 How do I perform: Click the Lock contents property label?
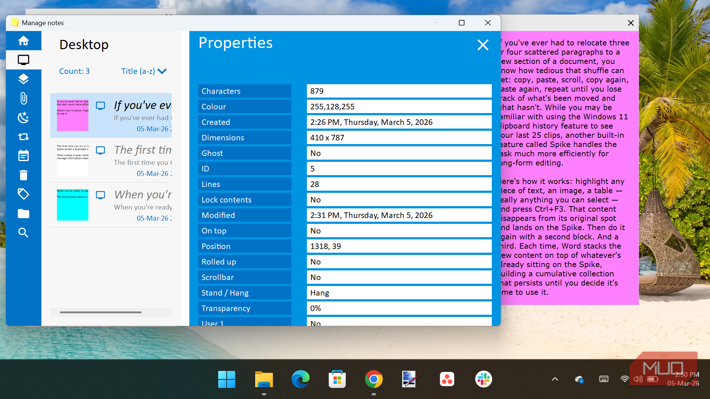coord(244,200)
